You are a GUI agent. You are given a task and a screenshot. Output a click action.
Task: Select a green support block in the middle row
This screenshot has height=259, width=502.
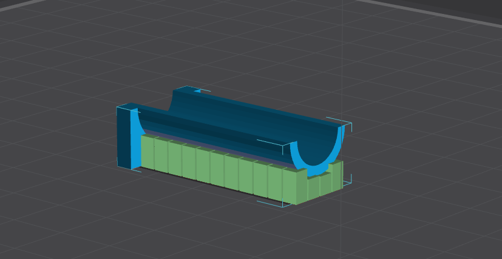pos(217,169)
